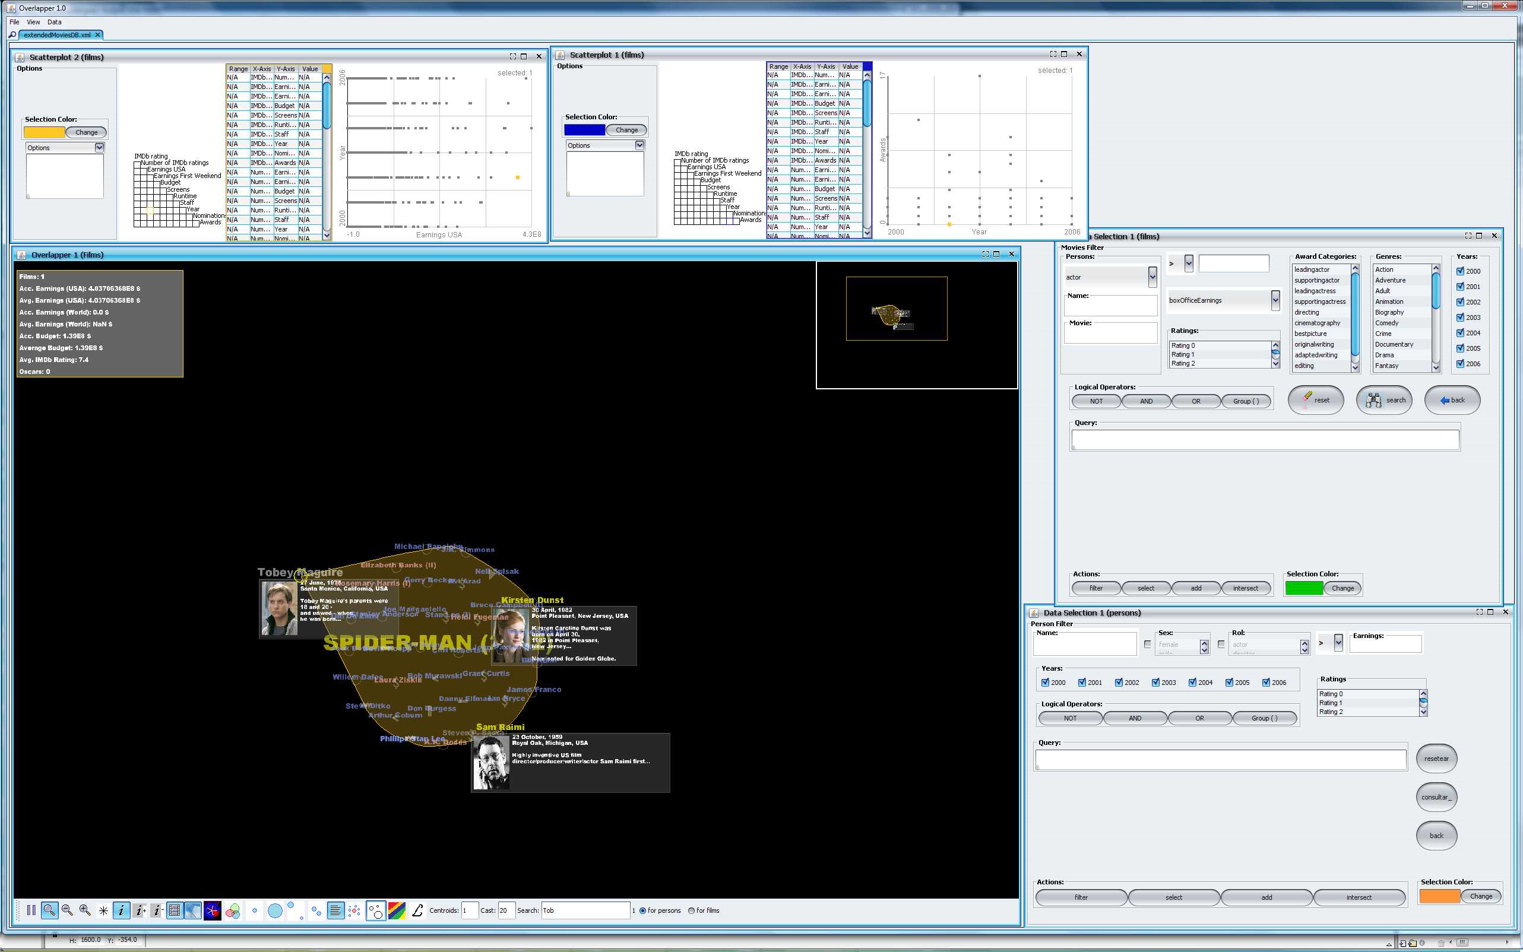Click the NOT operator in Movies Filter
Viewport: 1523px width, 952px height.
(1097, 402)
